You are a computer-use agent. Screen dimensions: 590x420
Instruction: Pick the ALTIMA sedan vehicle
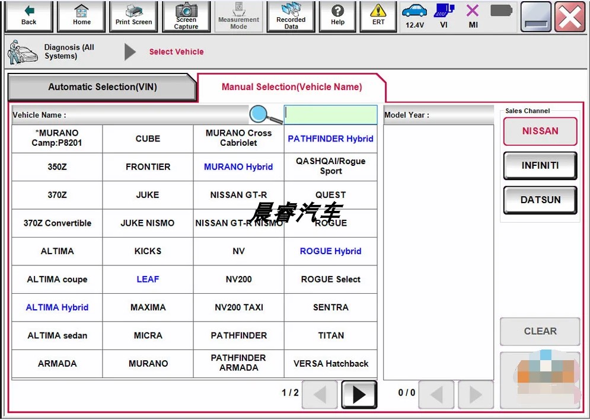click(x=57, y=336)
